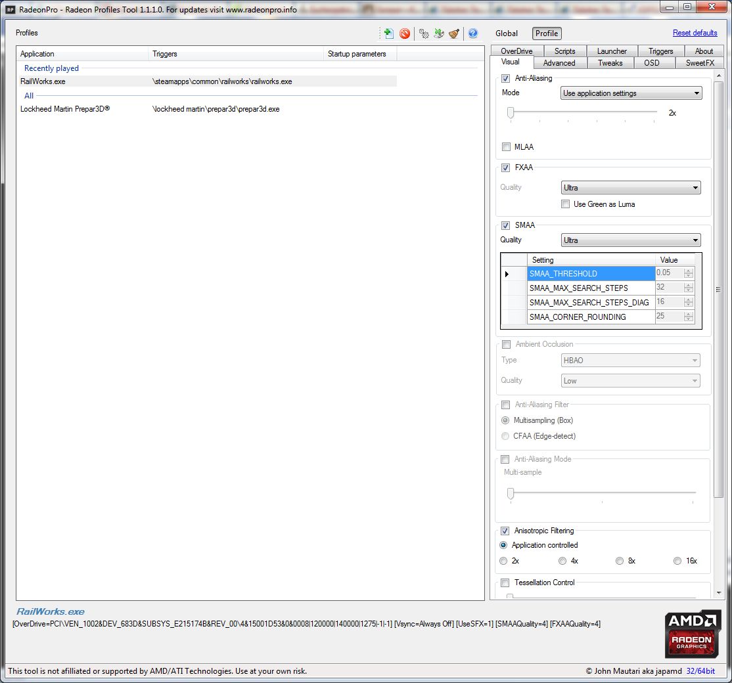This screenshot has height=683, width=732.
Task: Open the 32/64bit link
Action: tap(700, 671)
